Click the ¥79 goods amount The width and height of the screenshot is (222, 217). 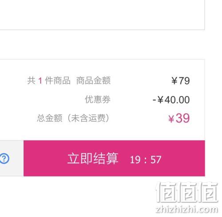coord(181,81)
